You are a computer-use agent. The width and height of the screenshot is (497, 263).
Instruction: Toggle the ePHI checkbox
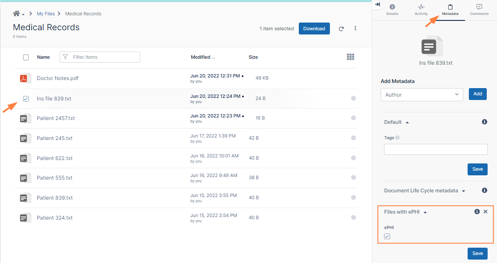[387, 237]
